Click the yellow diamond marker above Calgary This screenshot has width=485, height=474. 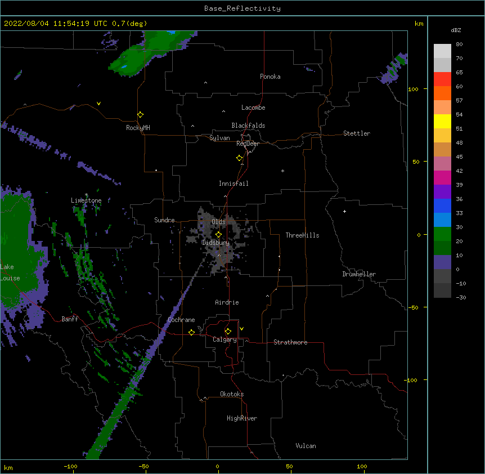tap(228, 332)
